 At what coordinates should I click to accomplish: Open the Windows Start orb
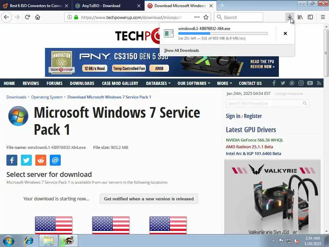pos(9,241)
